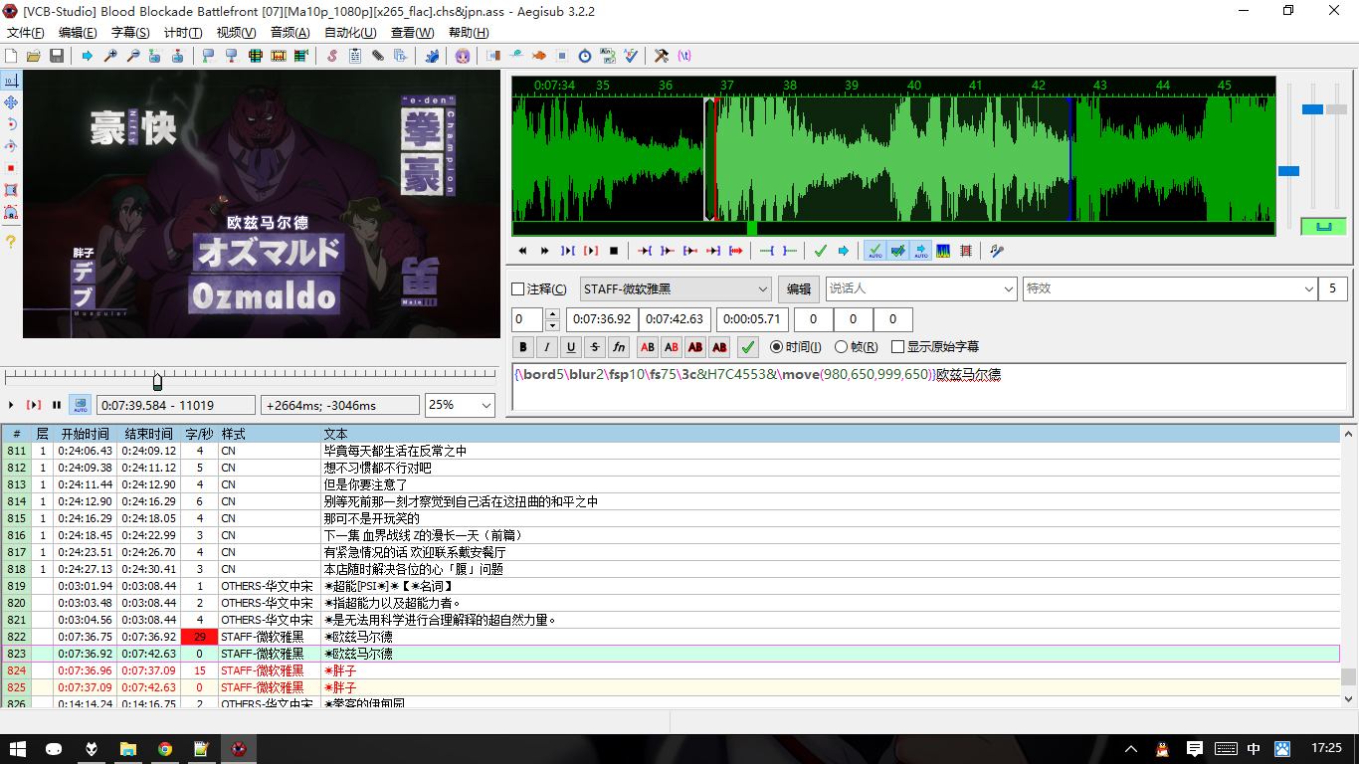Open the visual typesetting help question mark
Screen dimensions: 1359x764
[11, 242]
